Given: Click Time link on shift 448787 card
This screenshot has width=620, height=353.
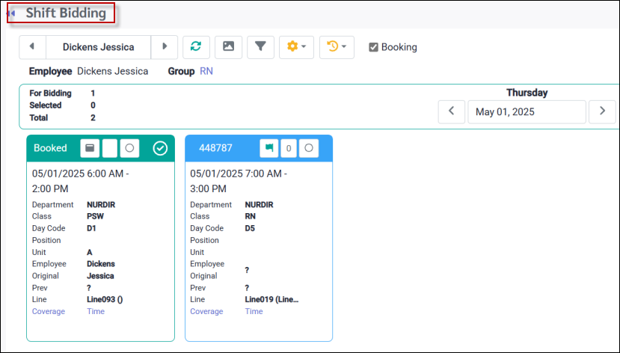Looking at the screenshot, I should click(x=254, y=311).
